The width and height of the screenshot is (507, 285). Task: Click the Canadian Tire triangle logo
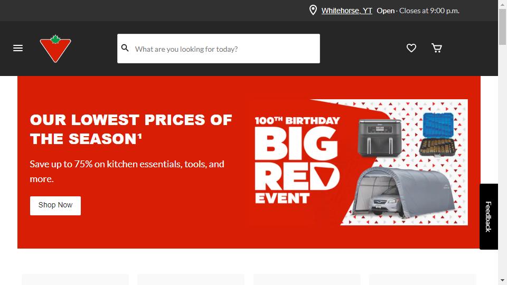coord(55,49)
